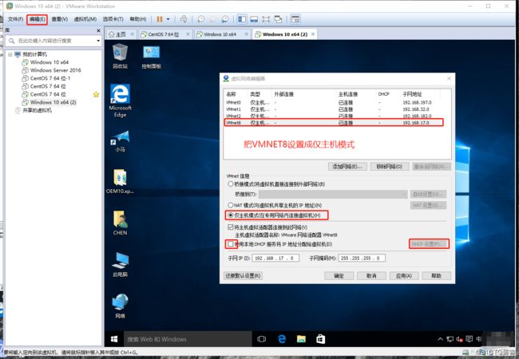Screen dimensions: 519x359
Task: Open the 查看(V) menu
Action: (60, 19)
